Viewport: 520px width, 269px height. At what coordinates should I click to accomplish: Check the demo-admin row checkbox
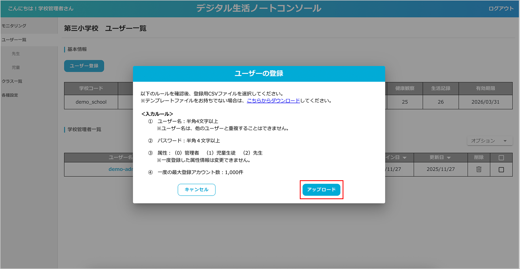point(501,170)
